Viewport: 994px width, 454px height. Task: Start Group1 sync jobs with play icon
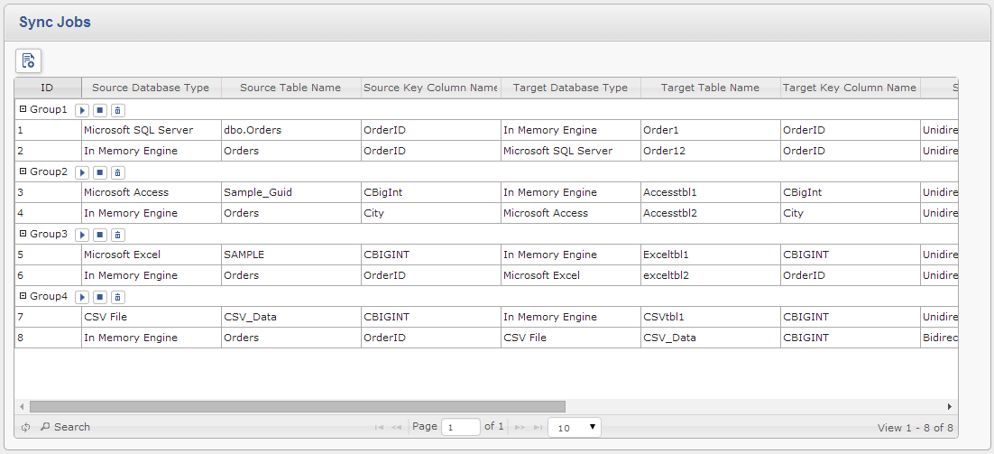[82, 110]
